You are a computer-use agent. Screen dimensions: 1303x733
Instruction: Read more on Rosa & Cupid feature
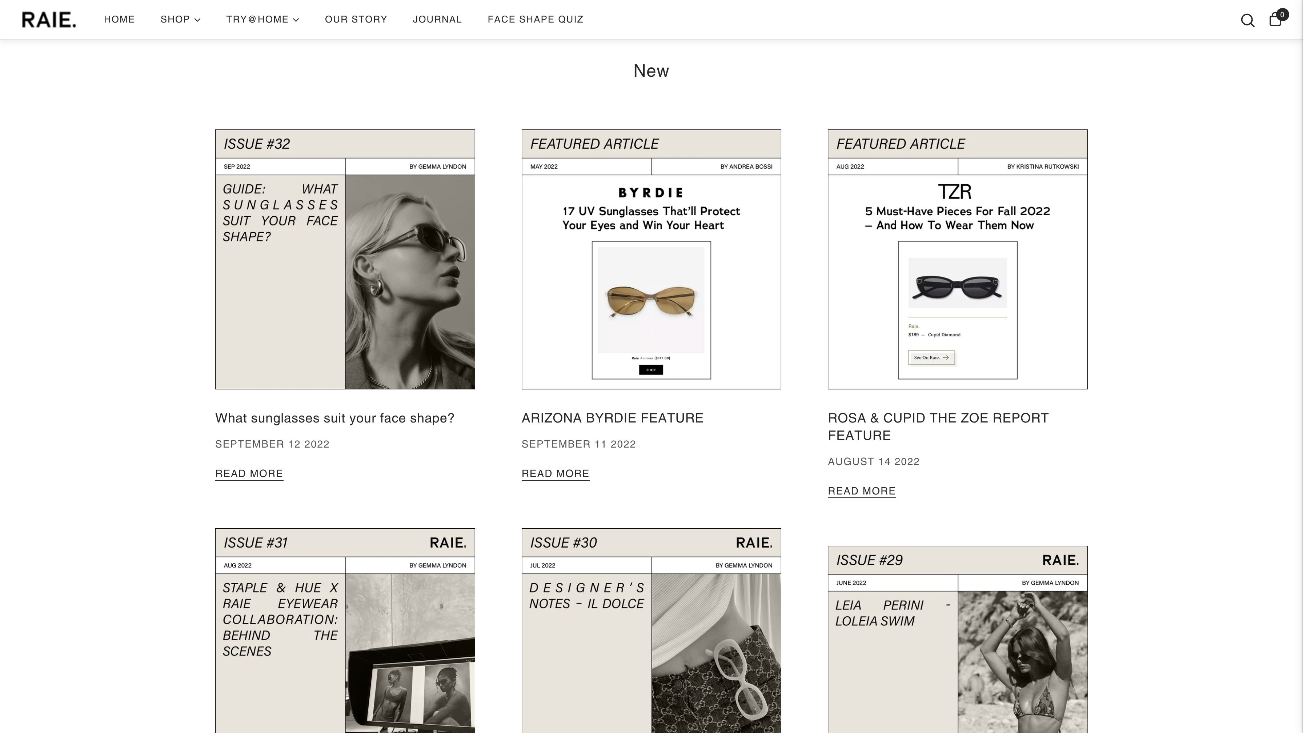click(862, 491)
